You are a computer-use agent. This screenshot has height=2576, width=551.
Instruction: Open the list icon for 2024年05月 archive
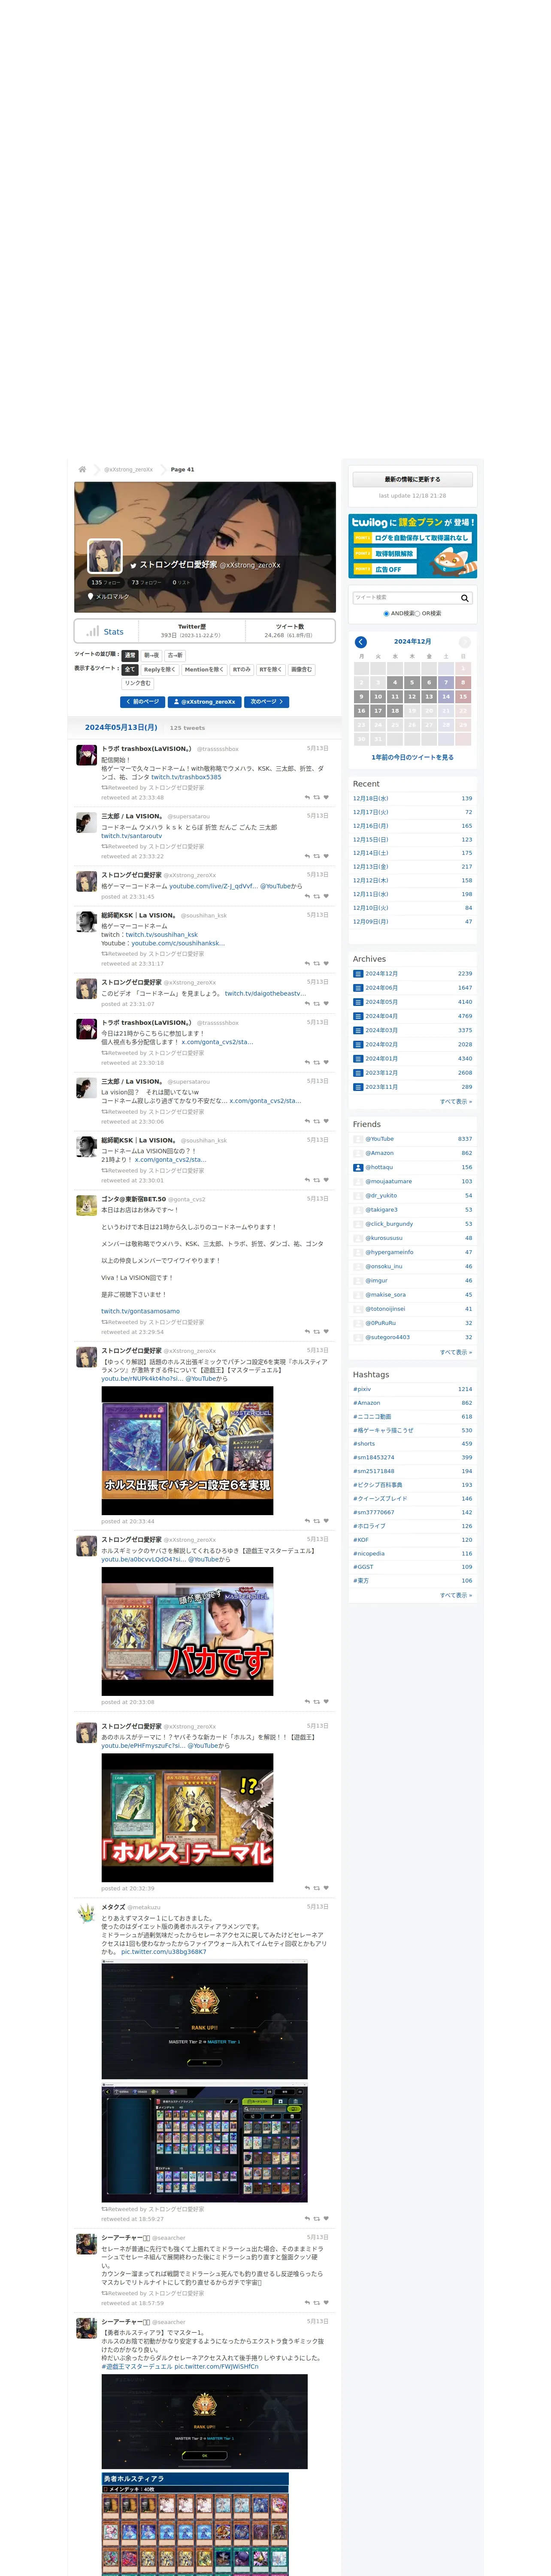point(358,1001)
